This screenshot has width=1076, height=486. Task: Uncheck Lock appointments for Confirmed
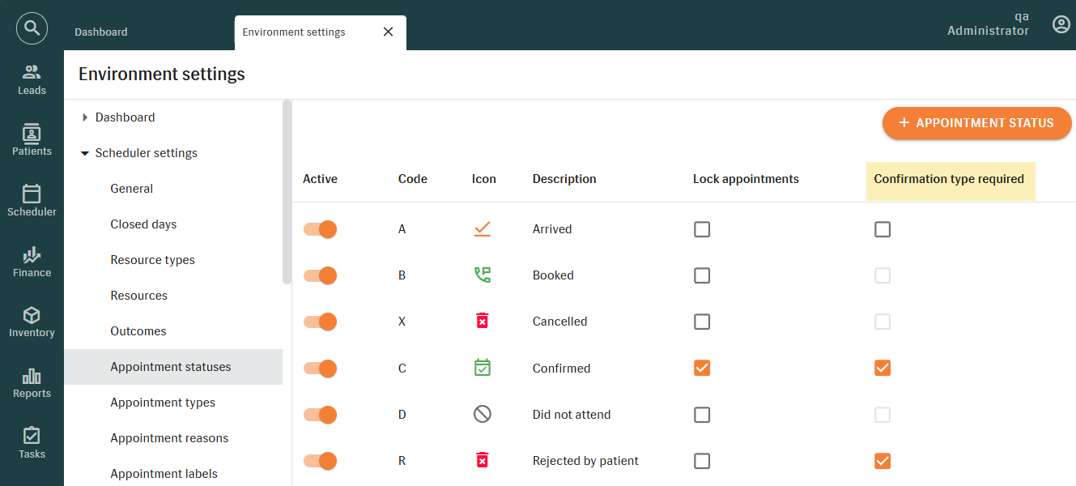click(x=702, y=368)
